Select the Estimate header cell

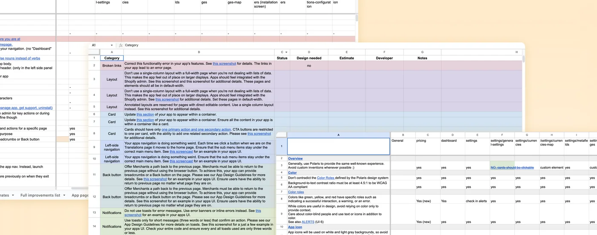[x=347, y=58]
